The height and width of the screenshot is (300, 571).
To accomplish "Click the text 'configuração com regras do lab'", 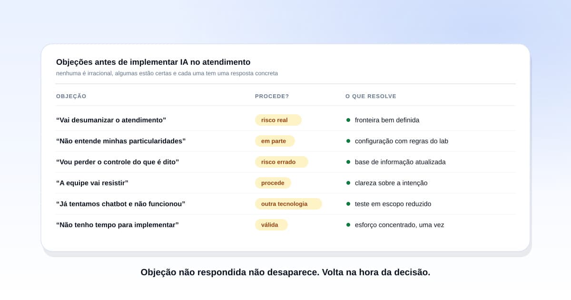I will coord(402,141).
